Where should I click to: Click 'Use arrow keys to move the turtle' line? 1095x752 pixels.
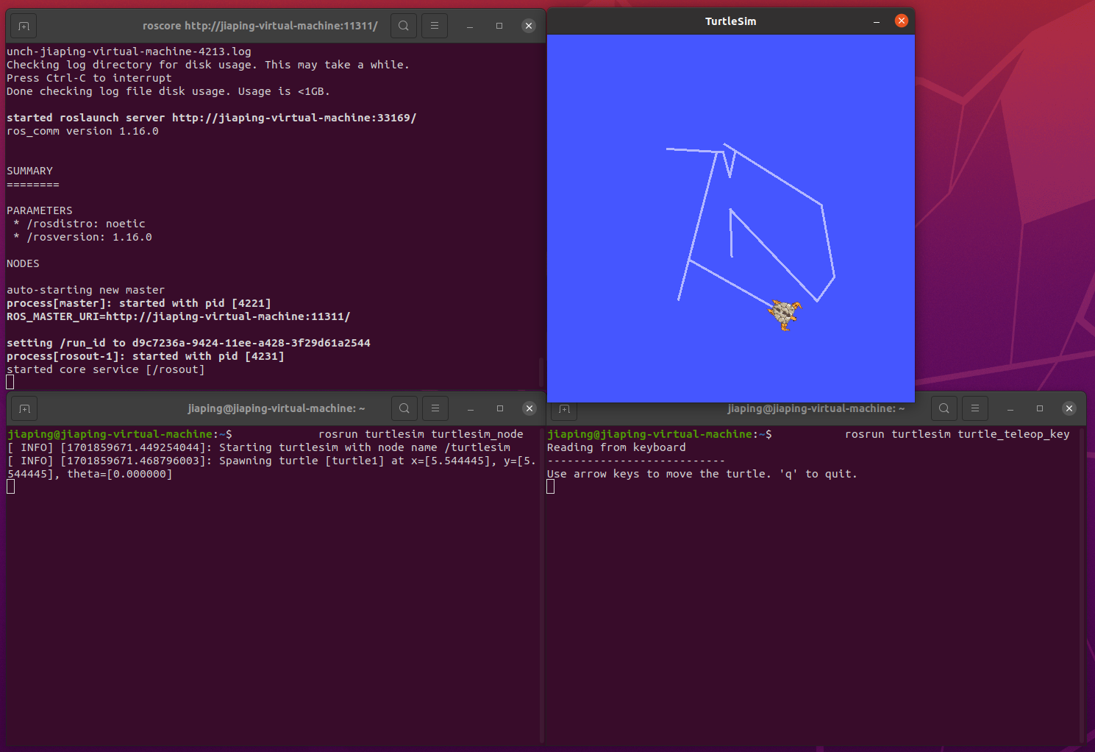[702, 474]
